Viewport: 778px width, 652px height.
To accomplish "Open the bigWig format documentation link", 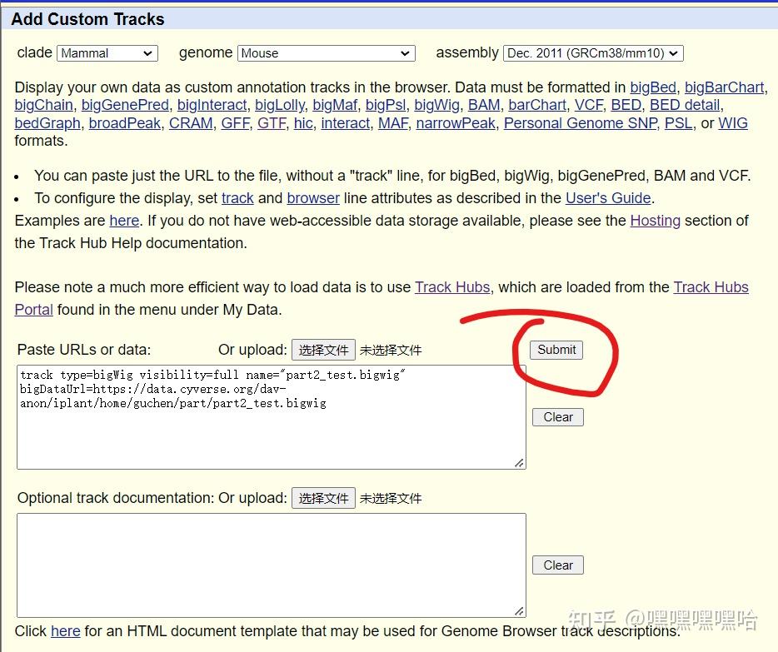I will pyautogui.click(x=436, y=105).
